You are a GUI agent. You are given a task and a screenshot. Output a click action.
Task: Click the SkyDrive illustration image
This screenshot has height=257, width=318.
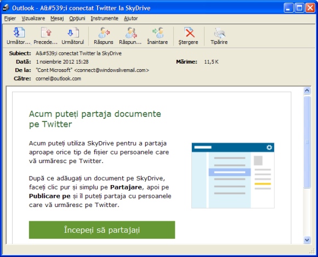233,175
